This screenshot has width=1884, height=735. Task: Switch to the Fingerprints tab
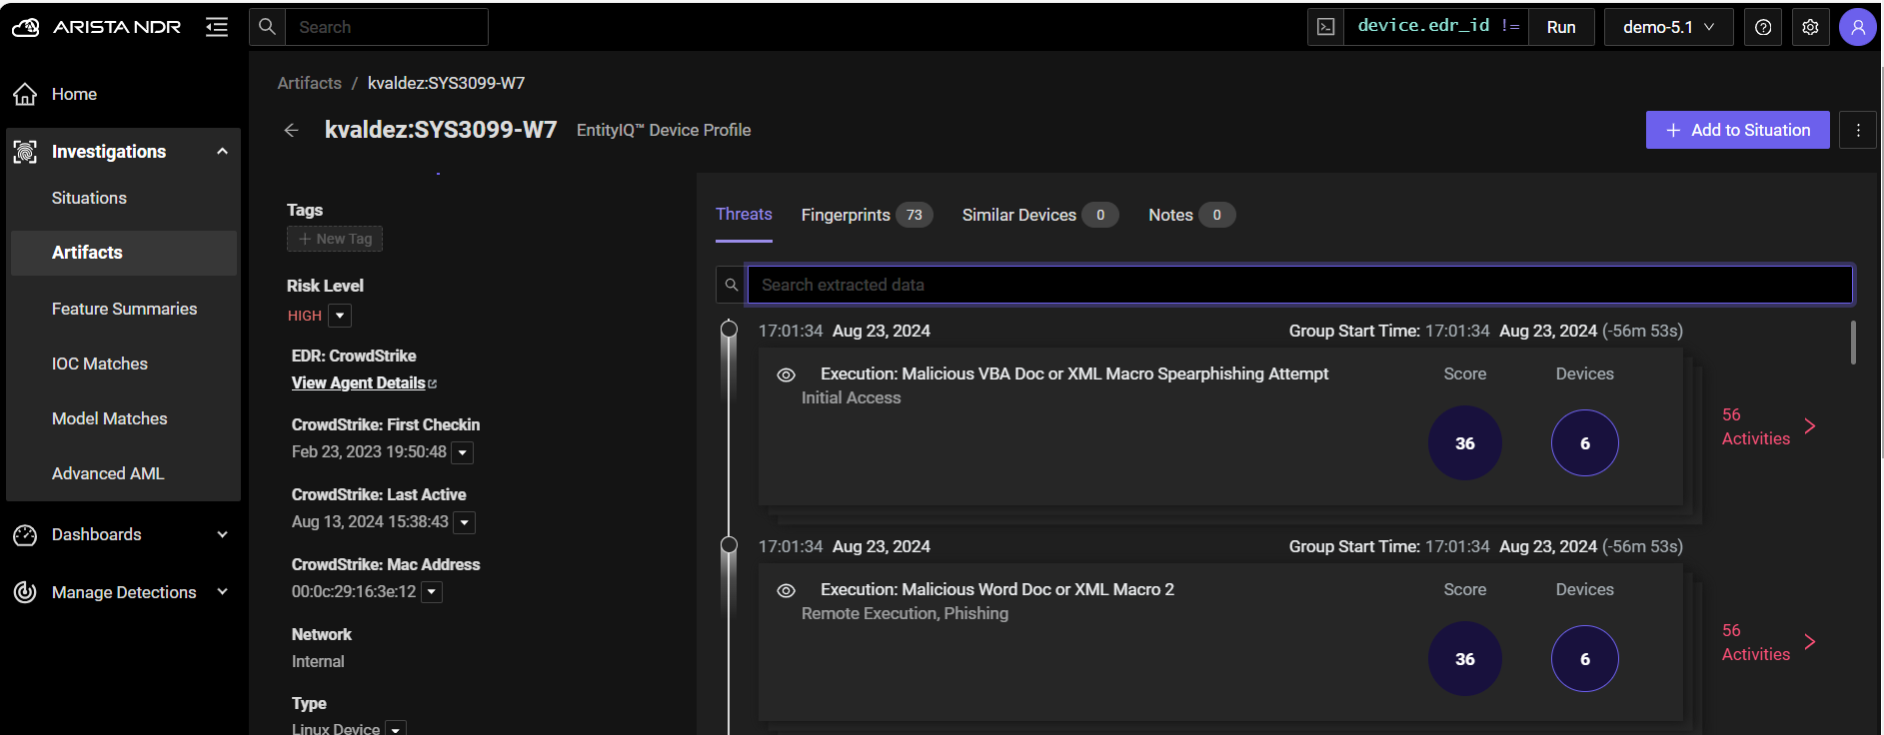click(x=846, y=215)
